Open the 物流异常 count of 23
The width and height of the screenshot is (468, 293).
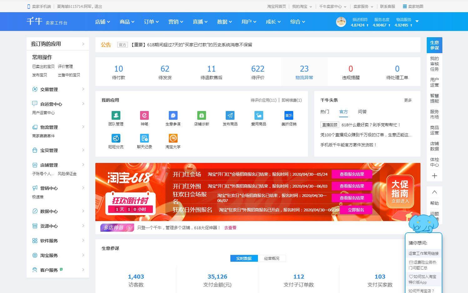pyautogui.click(x=304, y=69)
